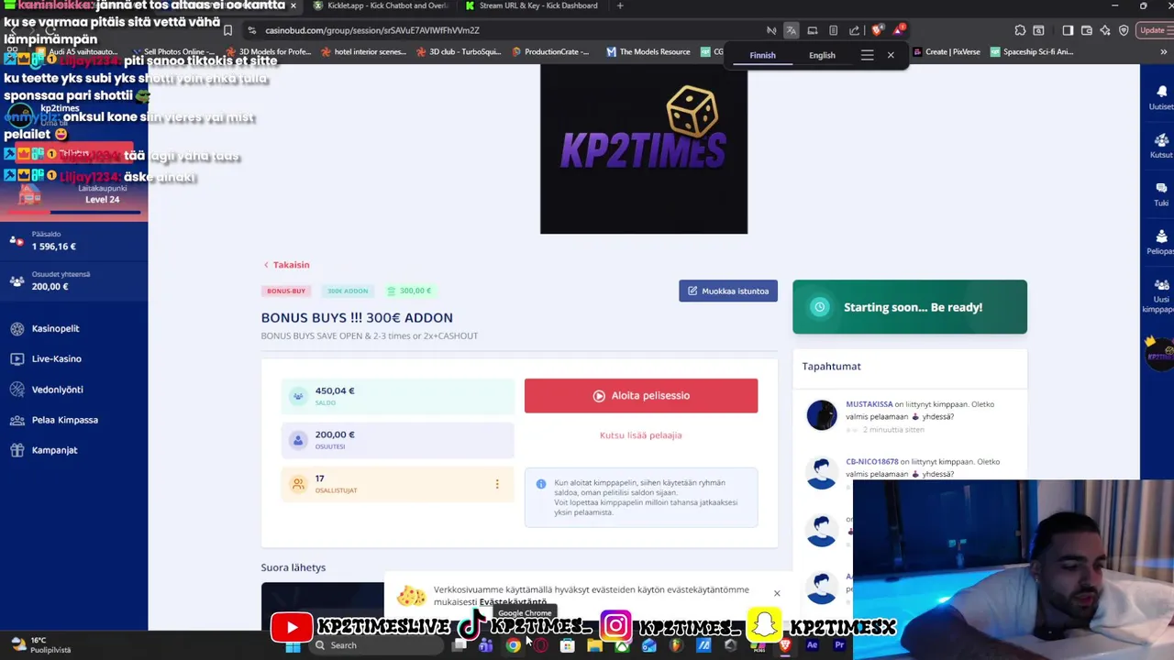Select Finnish in the translate popup
Screen dimensions: 1174x660
(x=762, y=55)
